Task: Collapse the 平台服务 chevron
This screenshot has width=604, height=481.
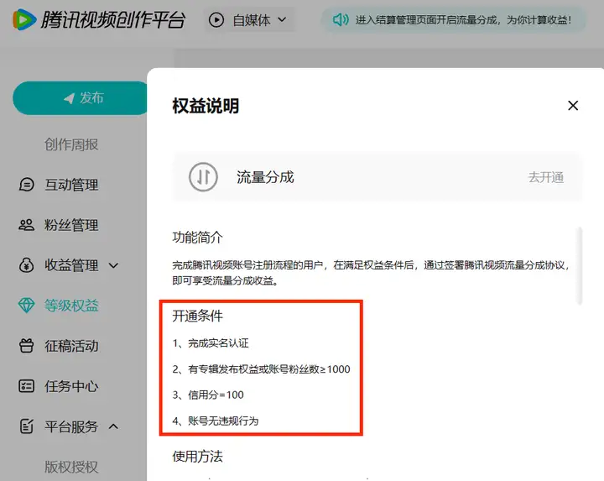Action: click(x=113, y=426)
